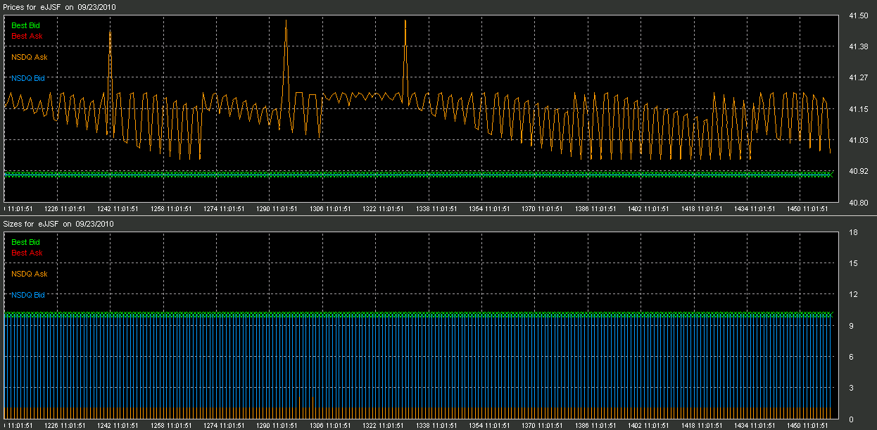Image resolution: width=877 pixels, height=430 pixels.
Task: Click the 0 value on Sizes axis
Action: 851,419
